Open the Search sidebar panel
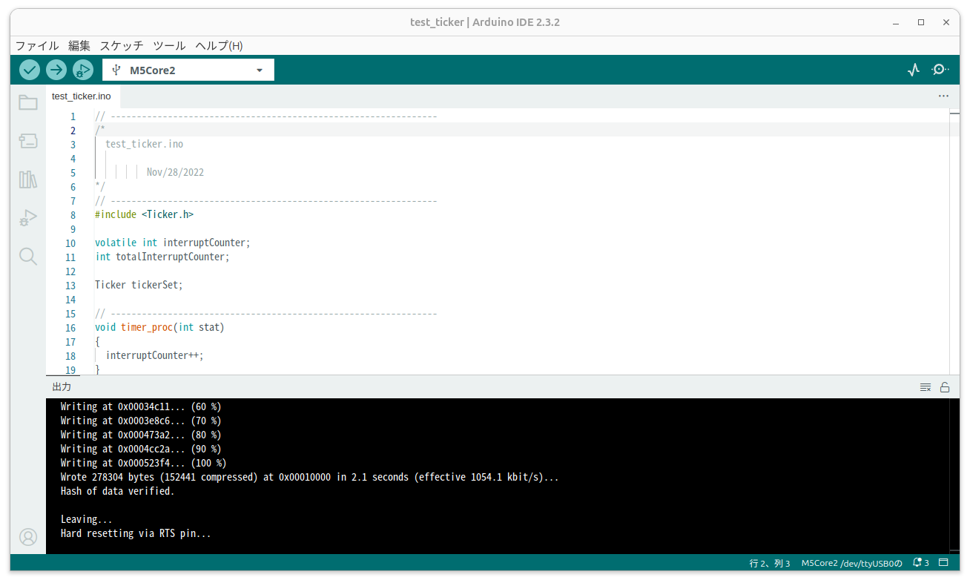This screenshot has width=970, height=583. (27, 256)
